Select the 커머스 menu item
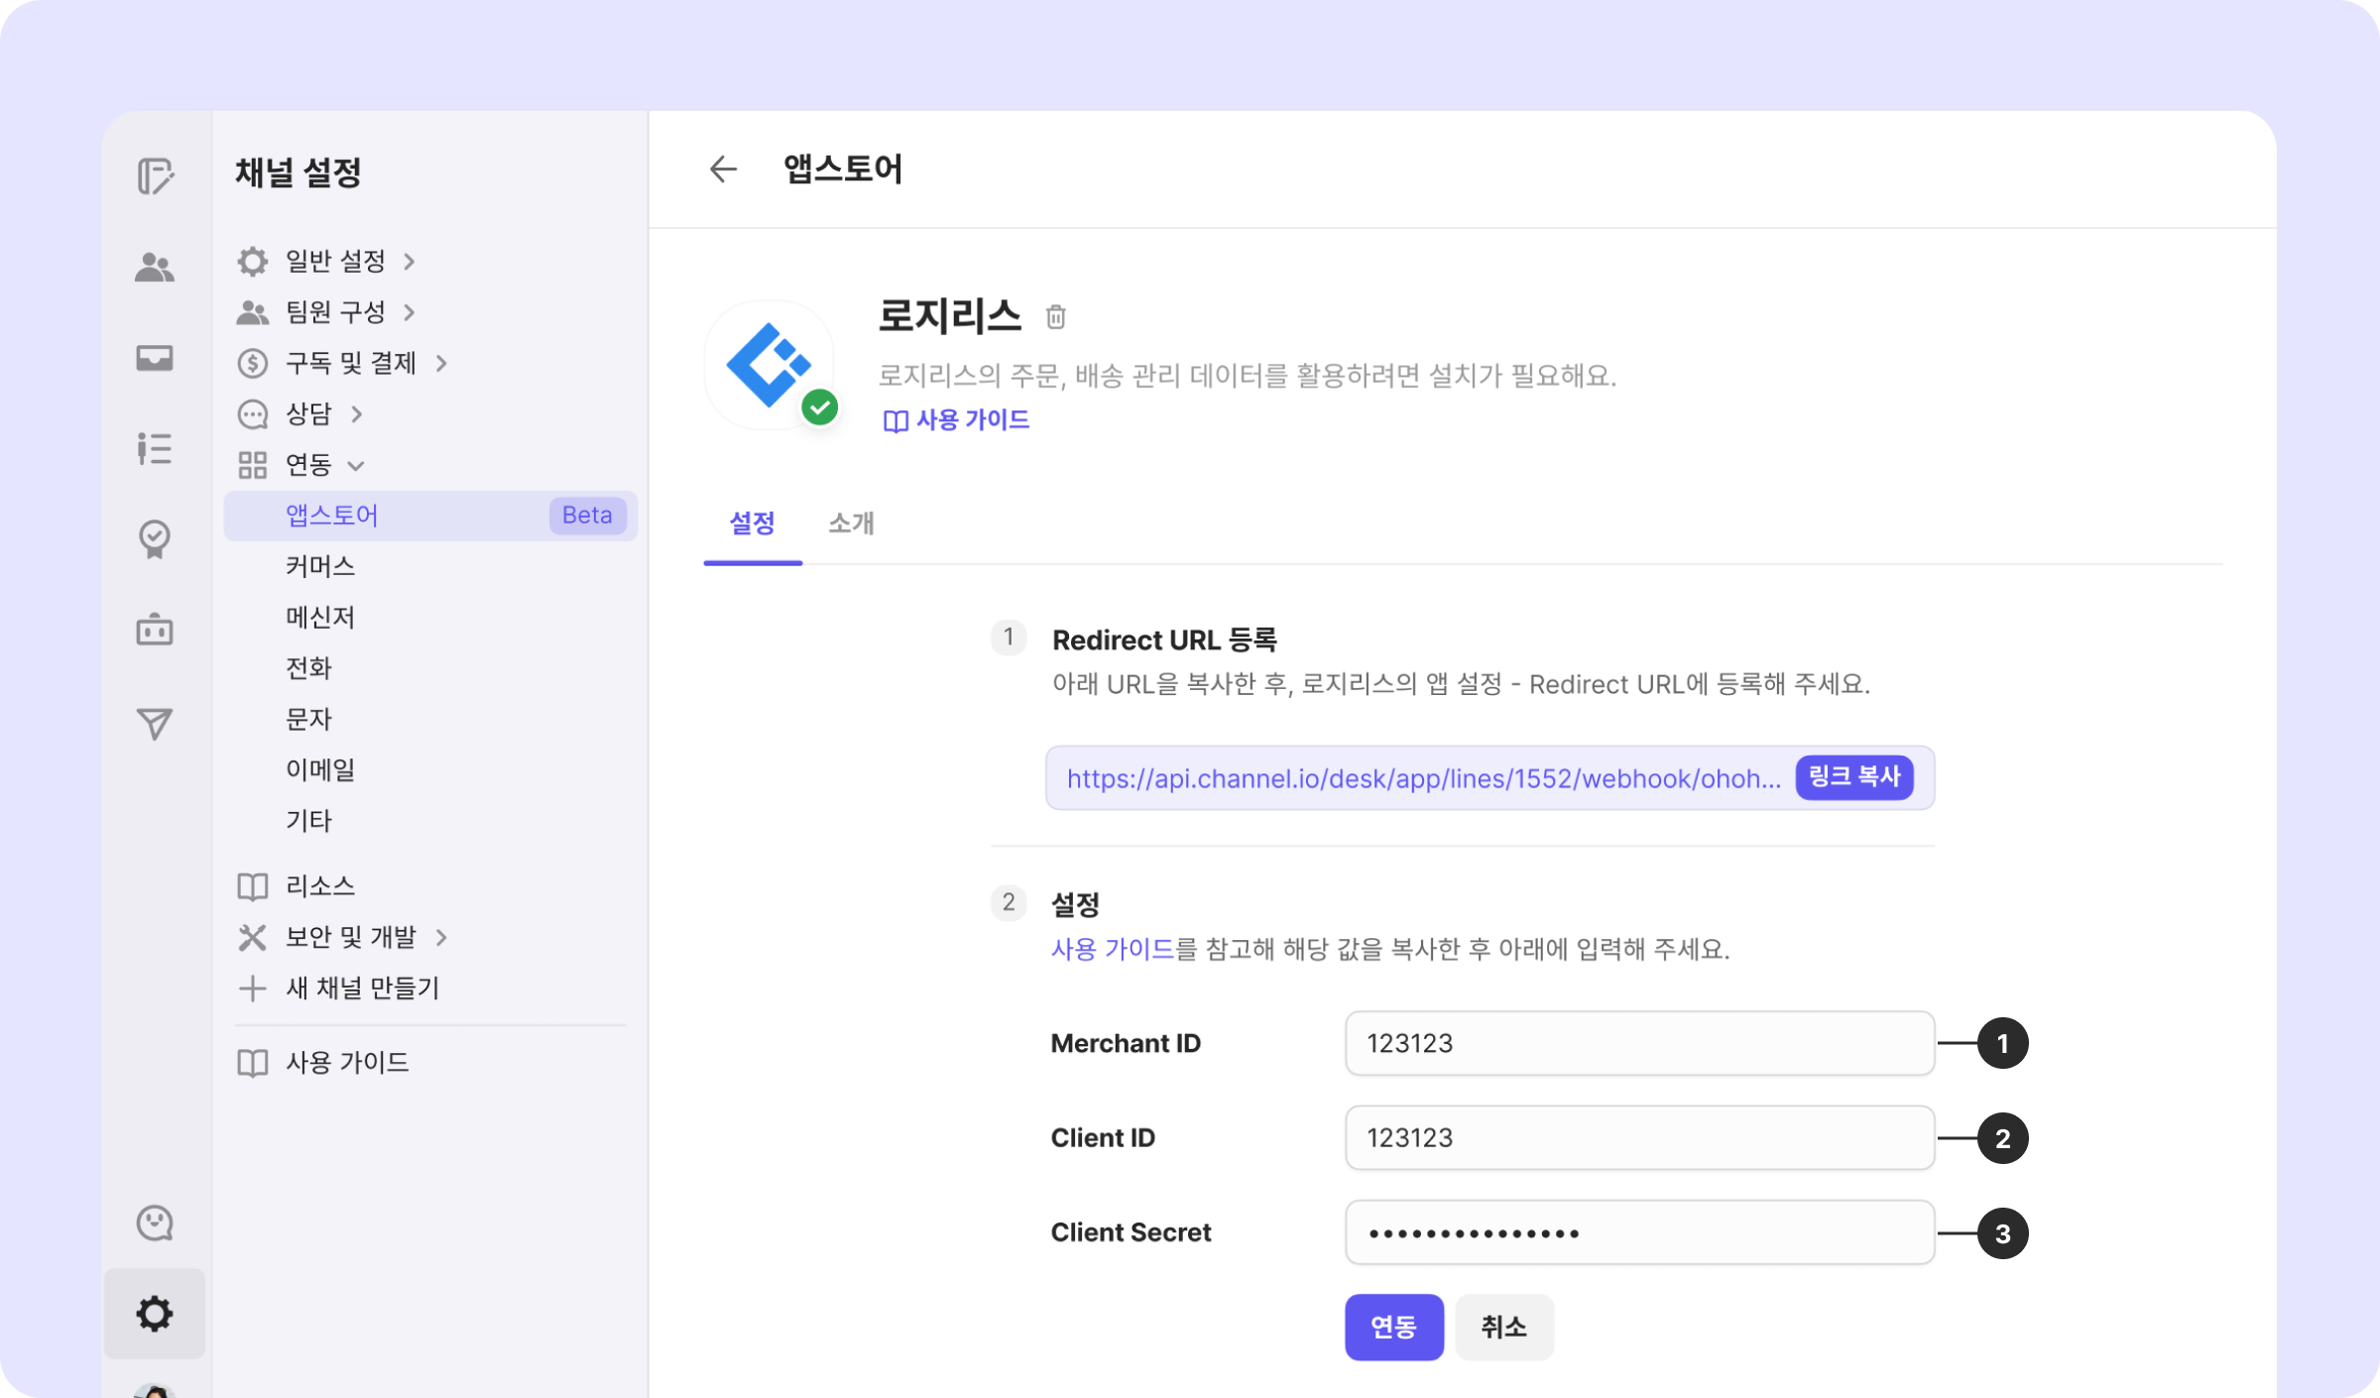 click(x=319, y=566)
